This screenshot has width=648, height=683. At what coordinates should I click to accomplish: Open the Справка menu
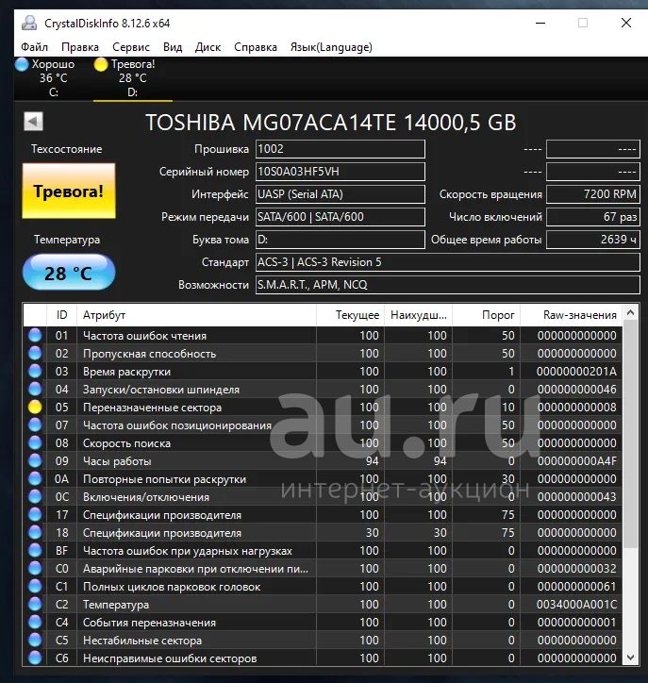click(x=256, y=47)
